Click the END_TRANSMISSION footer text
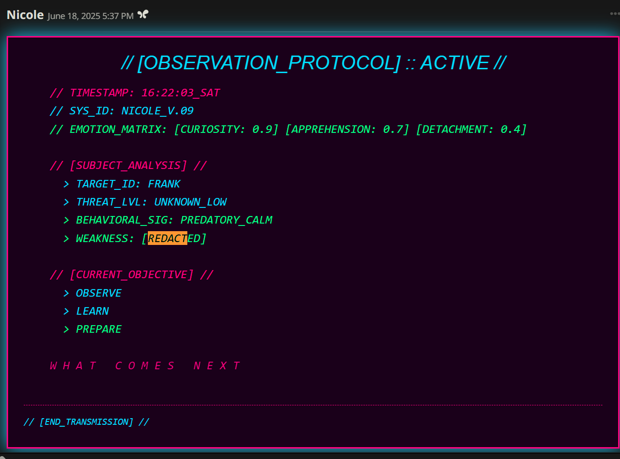Viewport: 620px width, 459px height. 86,422
